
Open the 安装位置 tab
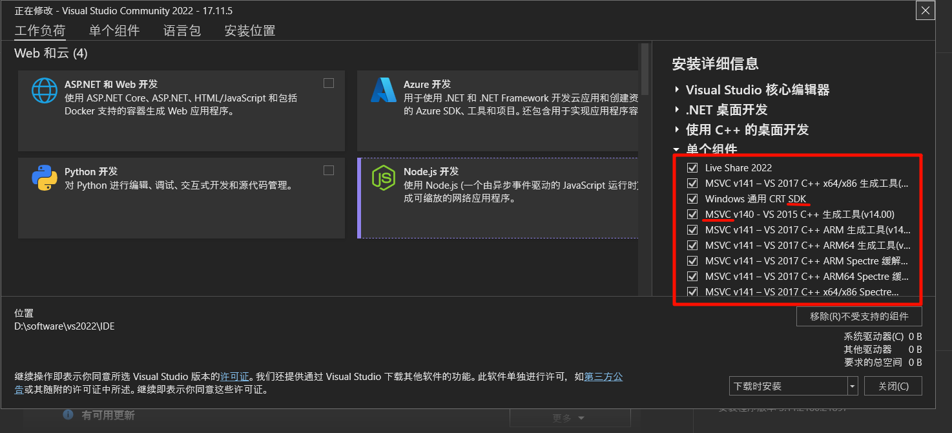click(x=250, y=30)
